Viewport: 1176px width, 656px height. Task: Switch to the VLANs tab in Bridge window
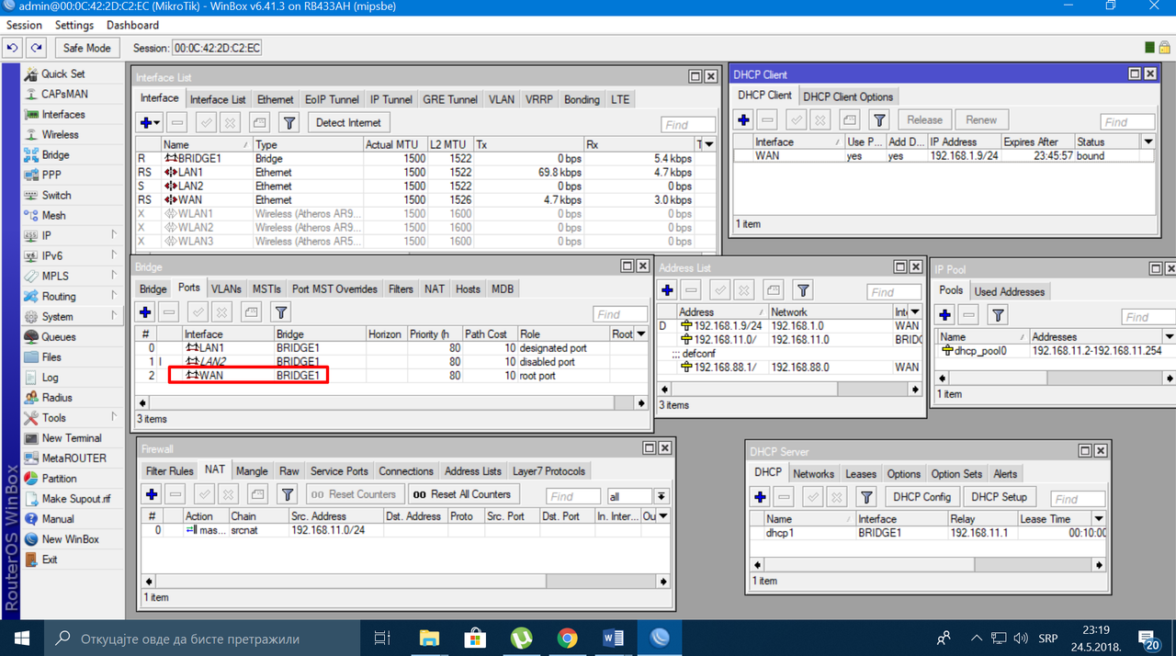tap(226, 288)
